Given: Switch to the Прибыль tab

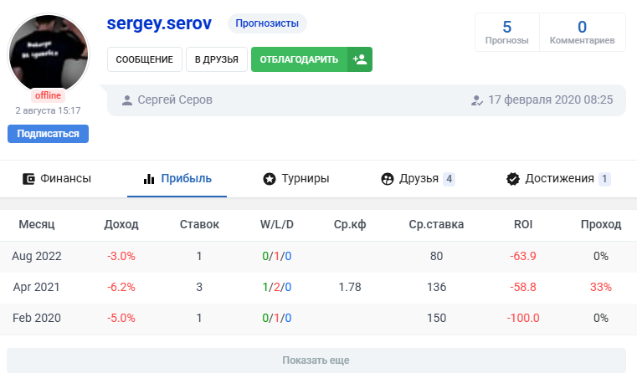Looking at the screenshot, I should (x=177, y=179).
